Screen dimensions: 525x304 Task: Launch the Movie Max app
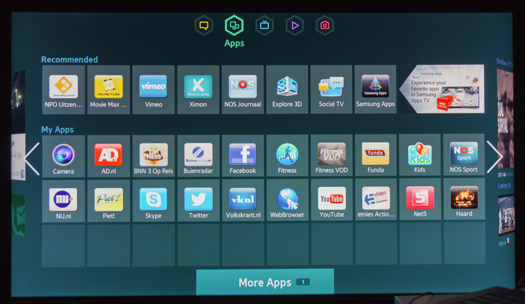tap(108, 90)
